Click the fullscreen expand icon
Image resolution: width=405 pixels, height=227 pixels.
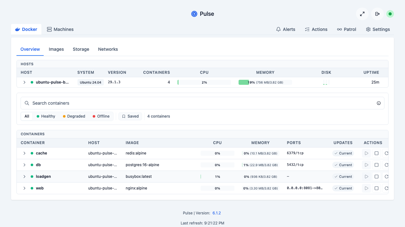click(x=362, y=14)
